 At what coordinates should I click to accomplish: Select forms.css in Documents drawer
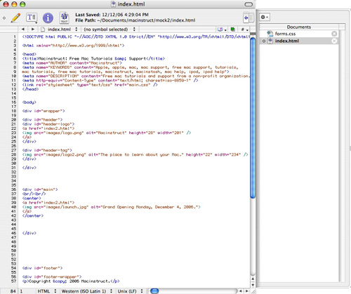coord(285,34)
